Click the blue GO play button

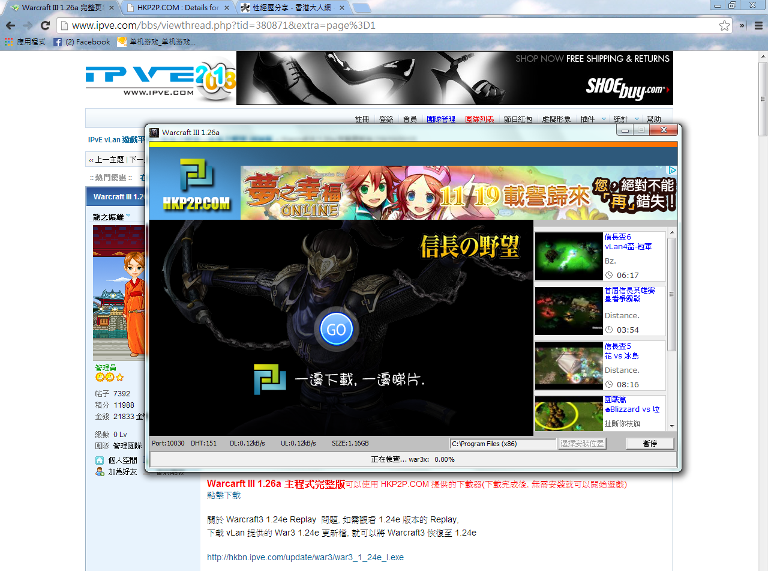coord(336,329)
